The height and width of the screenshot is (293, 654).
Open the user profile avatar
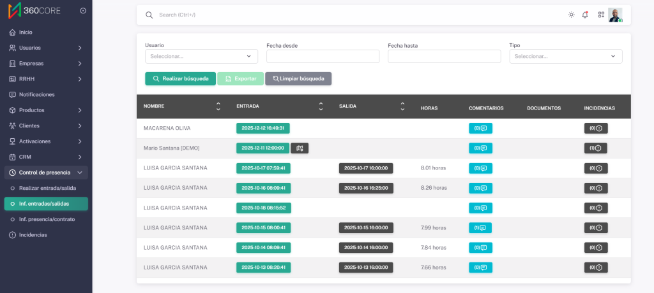(614, 15)
